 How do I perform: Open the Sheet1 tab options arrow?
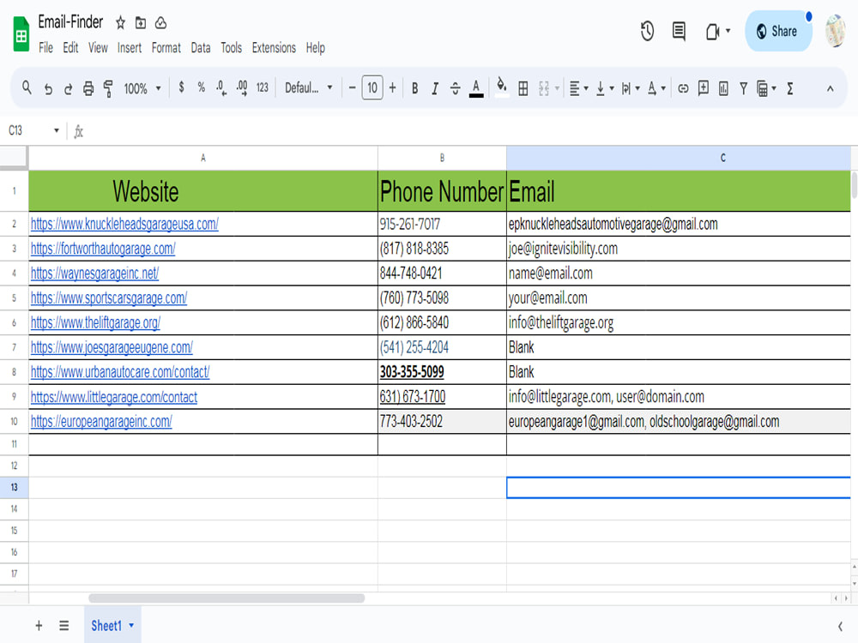[x=131, y=626]
